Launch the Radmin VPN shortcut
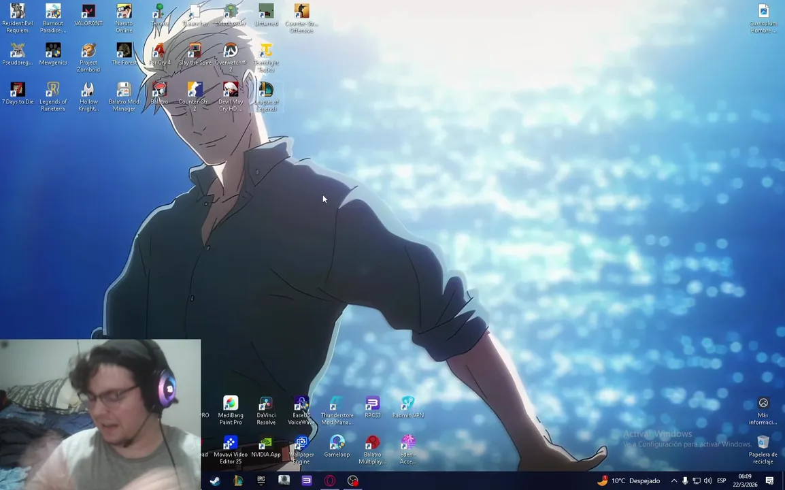The height and width of the screenshot is (490, 785). point(409,407)
